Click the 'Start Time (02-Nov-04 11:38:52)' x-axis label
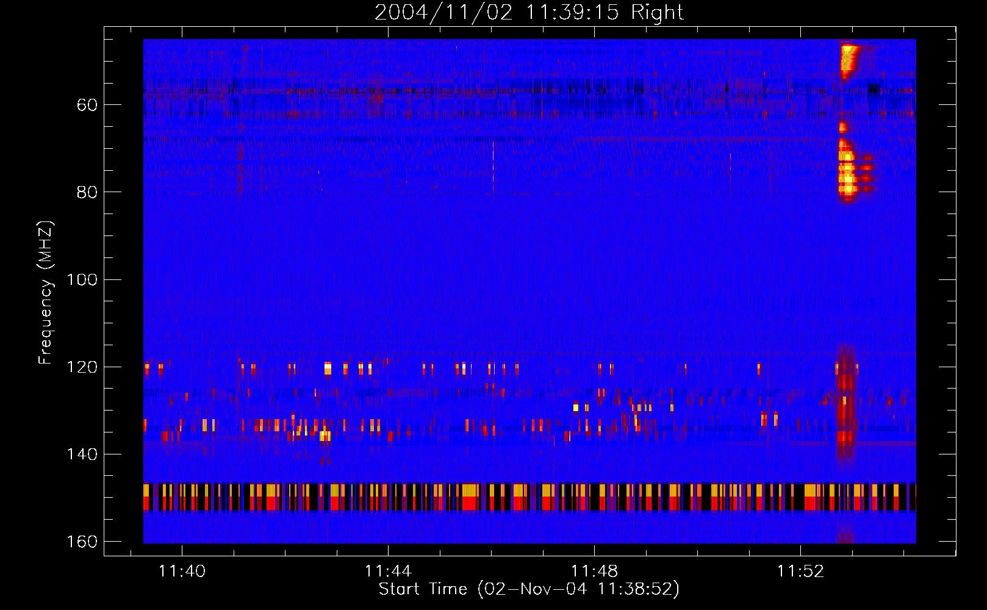This screenshot has width=987, height=610. 529,589
